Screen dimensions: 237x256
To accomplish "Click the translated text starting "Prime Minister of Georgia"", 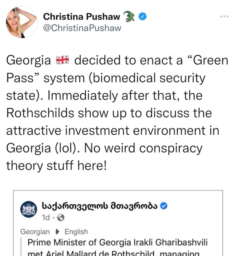I will pos(117,242).
